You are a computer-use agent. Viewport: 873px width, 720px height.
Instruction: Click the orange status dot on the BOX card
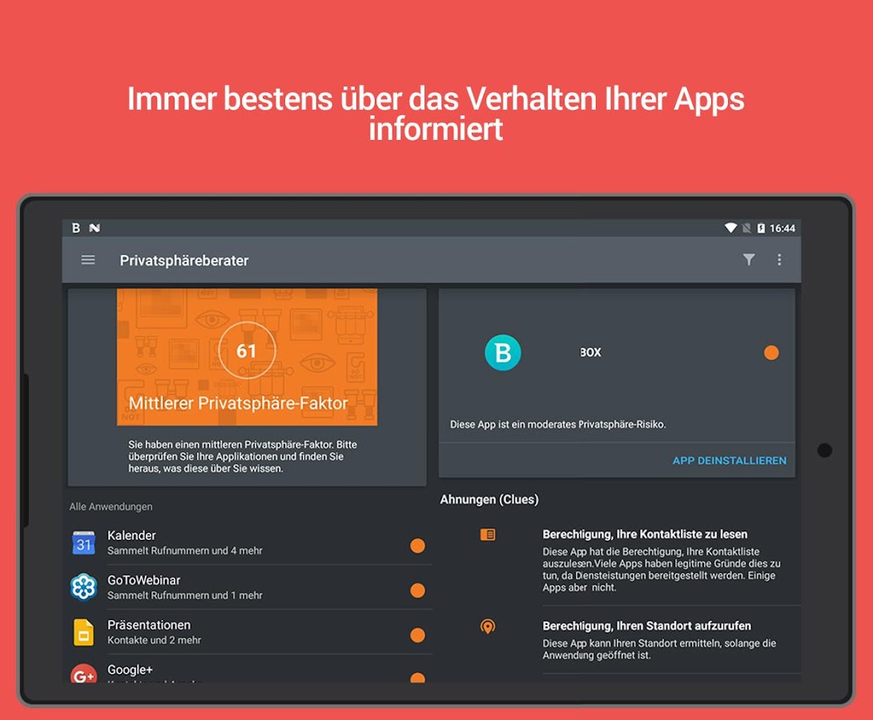(x=771, y=352)
